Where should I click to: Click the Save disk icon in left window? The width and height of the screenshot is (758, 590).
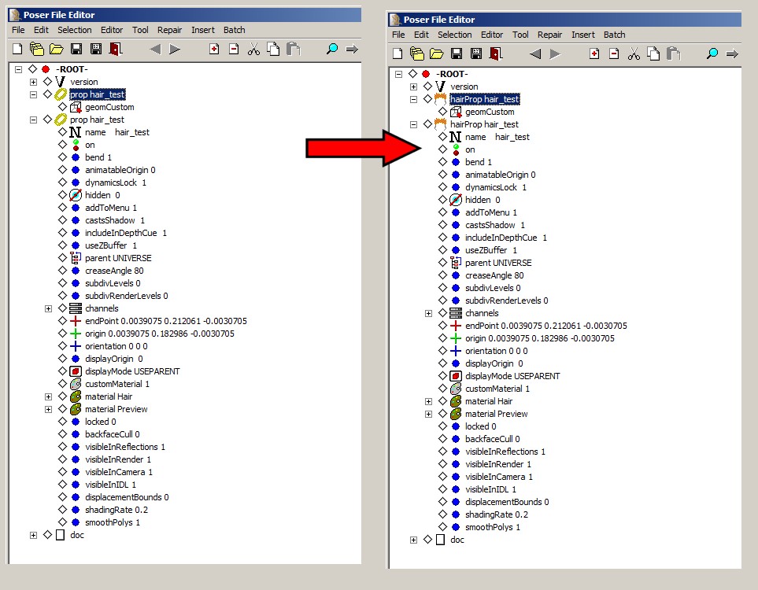(x=76, y=49)
